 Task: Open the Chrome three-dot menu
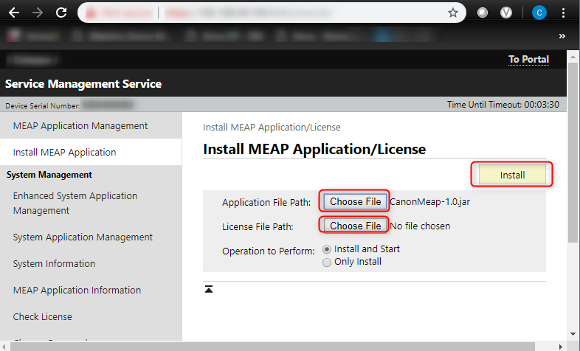click(x=565, y=13)
